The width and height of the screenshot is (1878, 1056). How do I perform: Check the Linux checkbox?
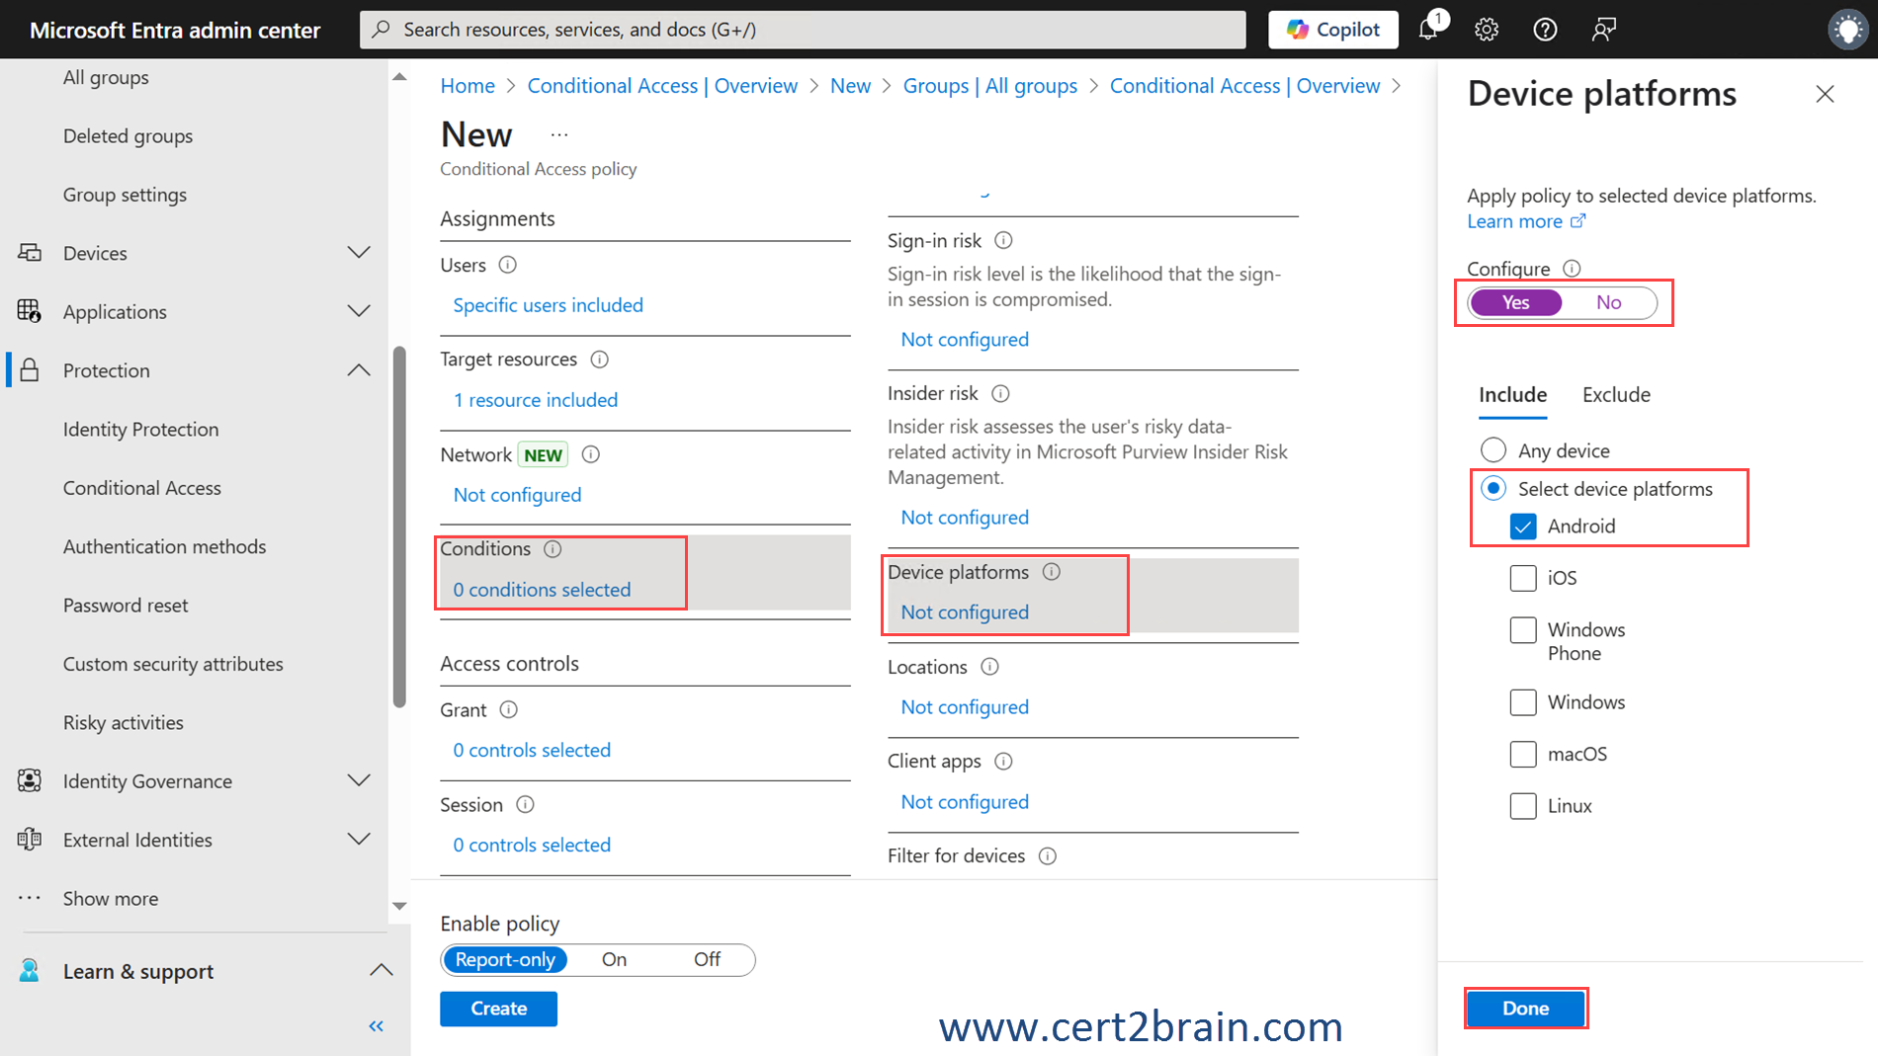(1523, 806)
